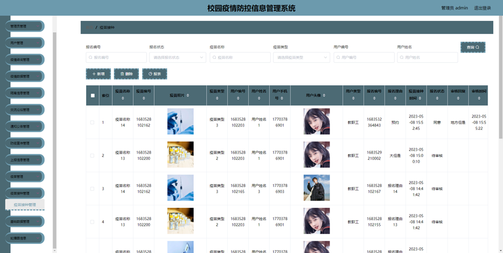
Task: Sort by 审核回复 column arrows
Action: 458,98
